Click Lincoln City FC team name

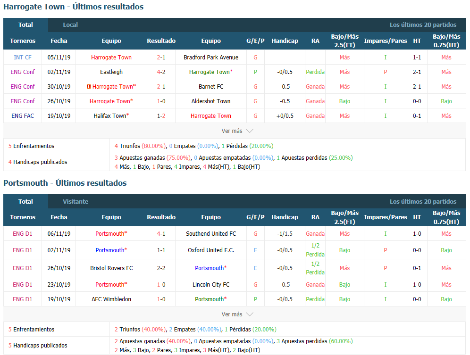211,285
